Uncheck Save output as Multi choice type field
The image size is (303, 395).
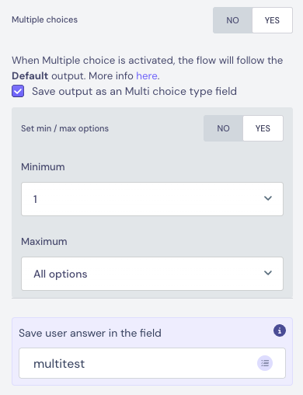tap(18, 91)
